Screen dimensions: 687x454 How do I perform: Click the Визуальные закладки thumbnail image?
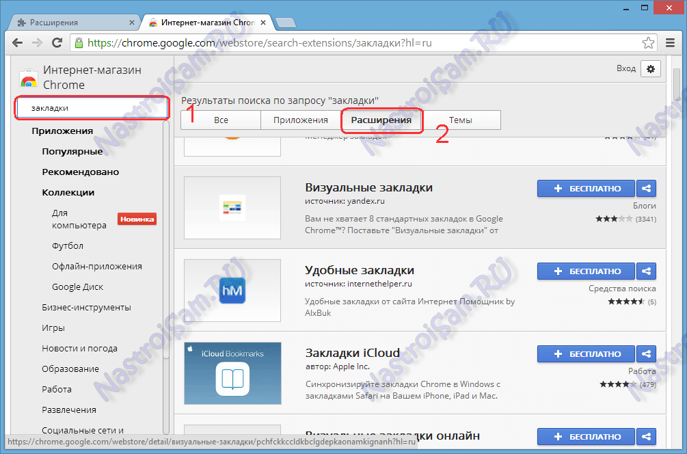point(232,208)
